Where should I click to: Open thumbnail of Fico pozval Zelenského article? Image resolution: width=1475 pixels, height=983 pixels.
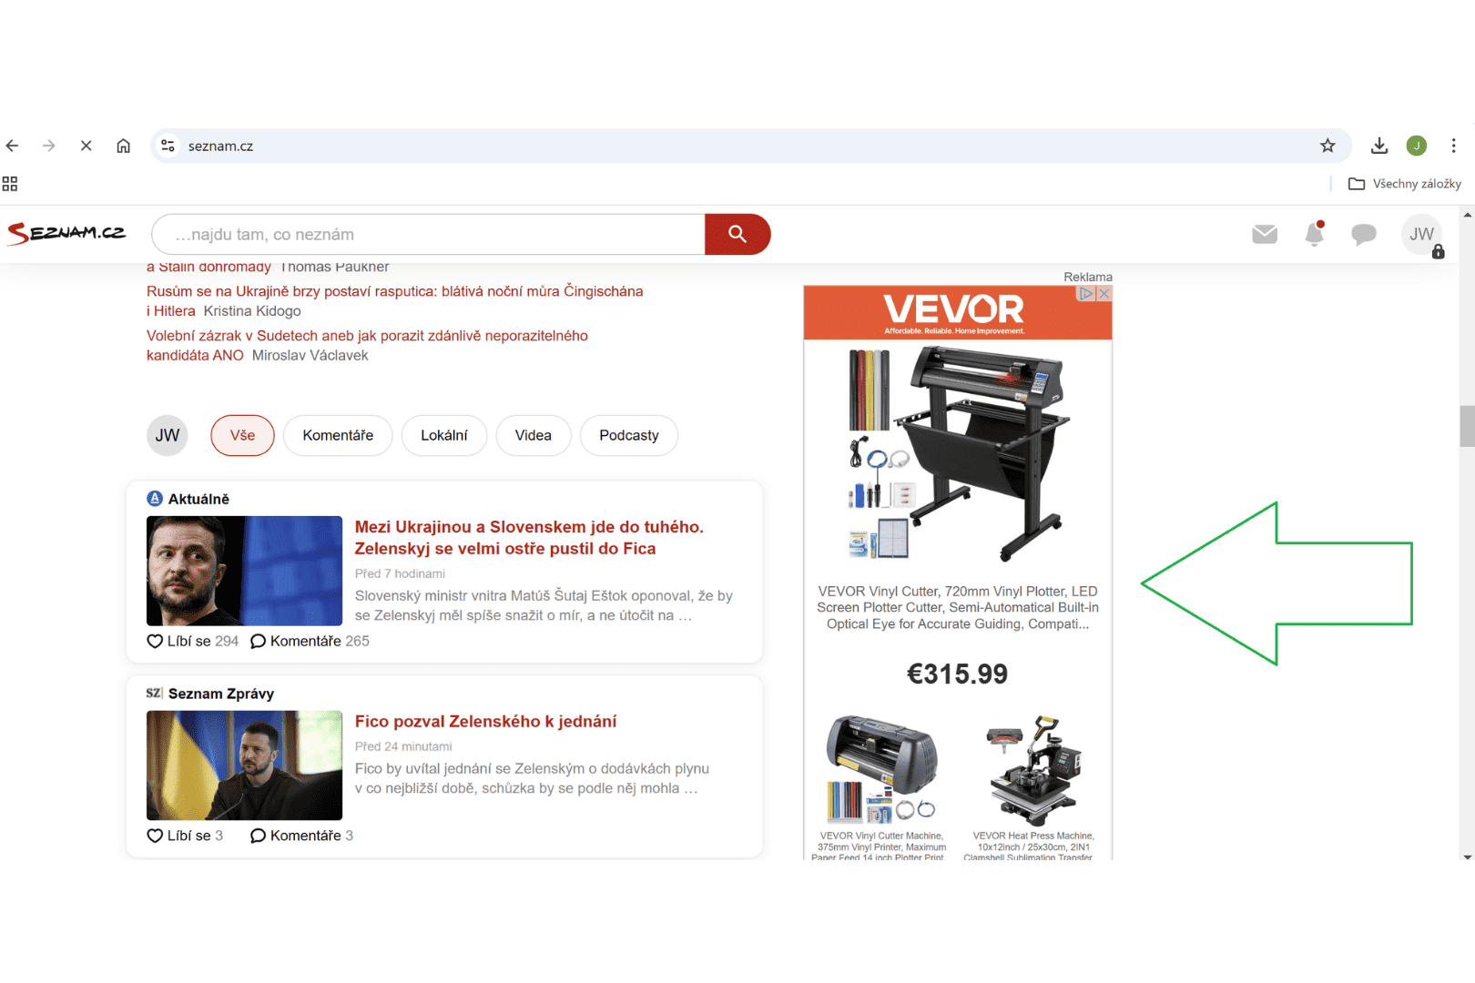click(244, 765)
